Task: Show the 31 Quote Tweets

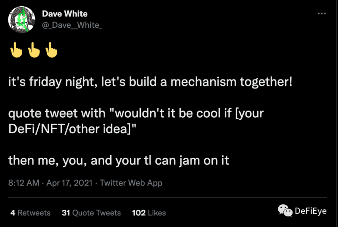Action: tap(91, 213)
